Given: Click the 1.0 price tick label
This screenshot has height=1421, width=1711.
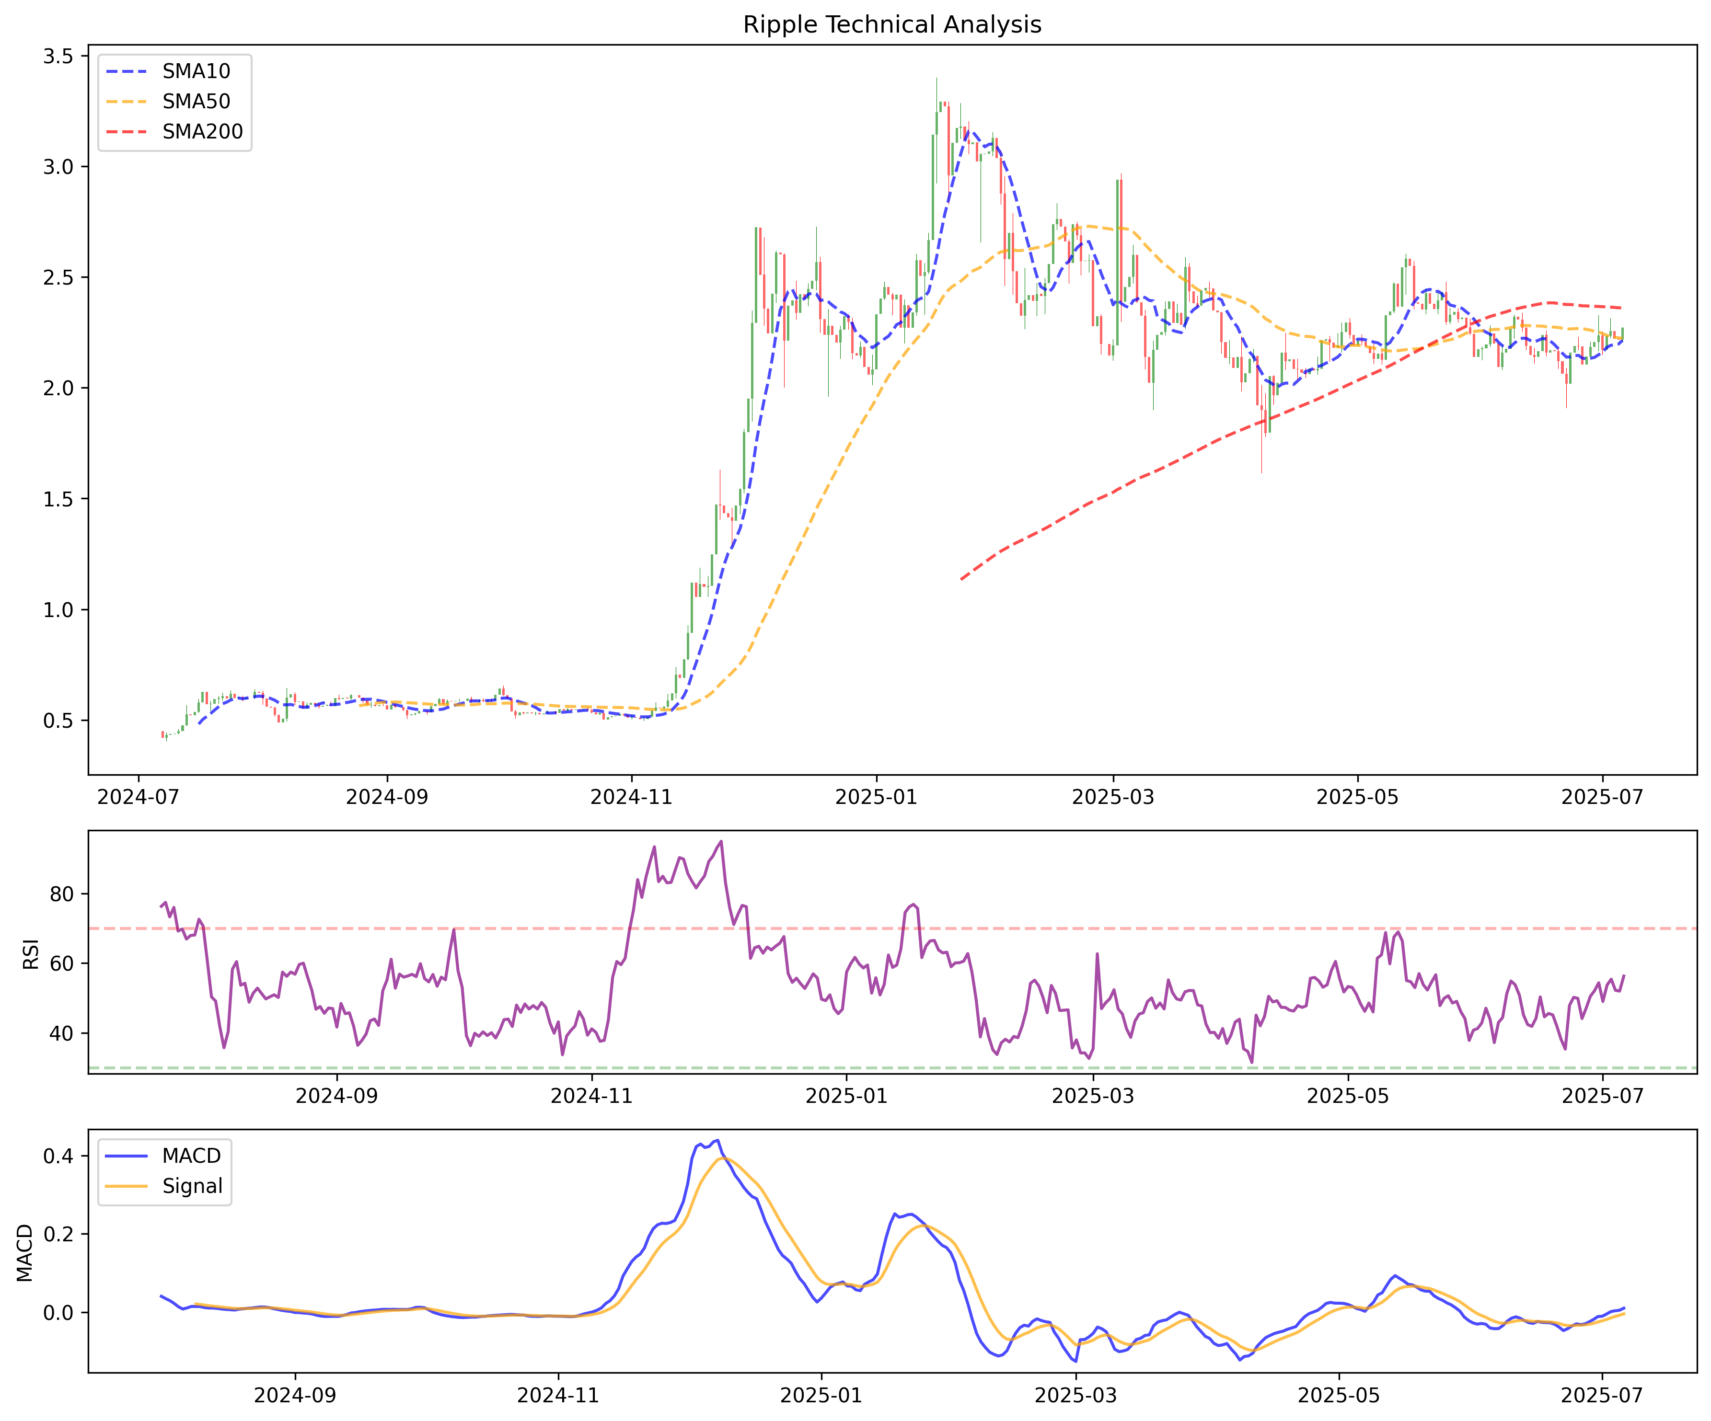Looking at the screenshot, I should click(58, 610).
